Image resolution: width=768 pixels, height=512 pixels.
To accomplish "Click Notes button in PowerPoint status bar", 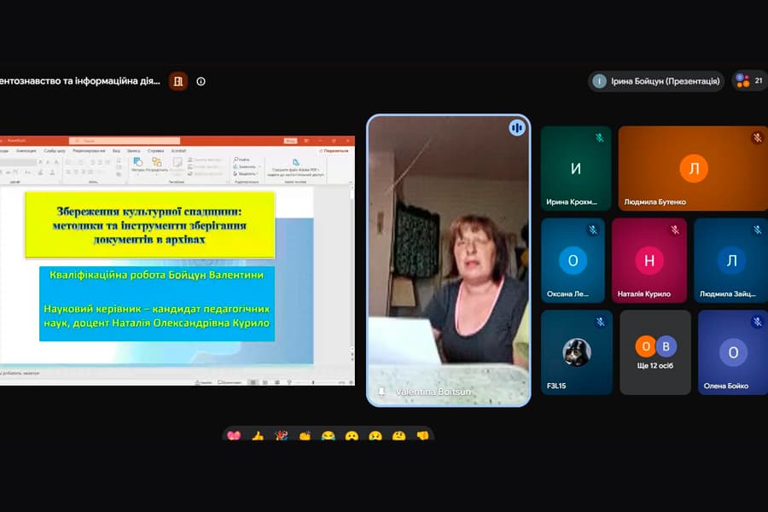I will 203,382.
